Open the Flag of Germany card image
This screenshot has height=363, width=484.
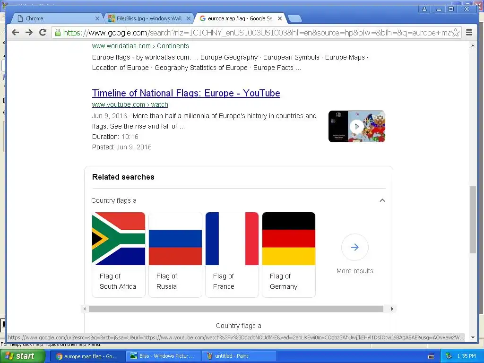(x=289, y=239)
